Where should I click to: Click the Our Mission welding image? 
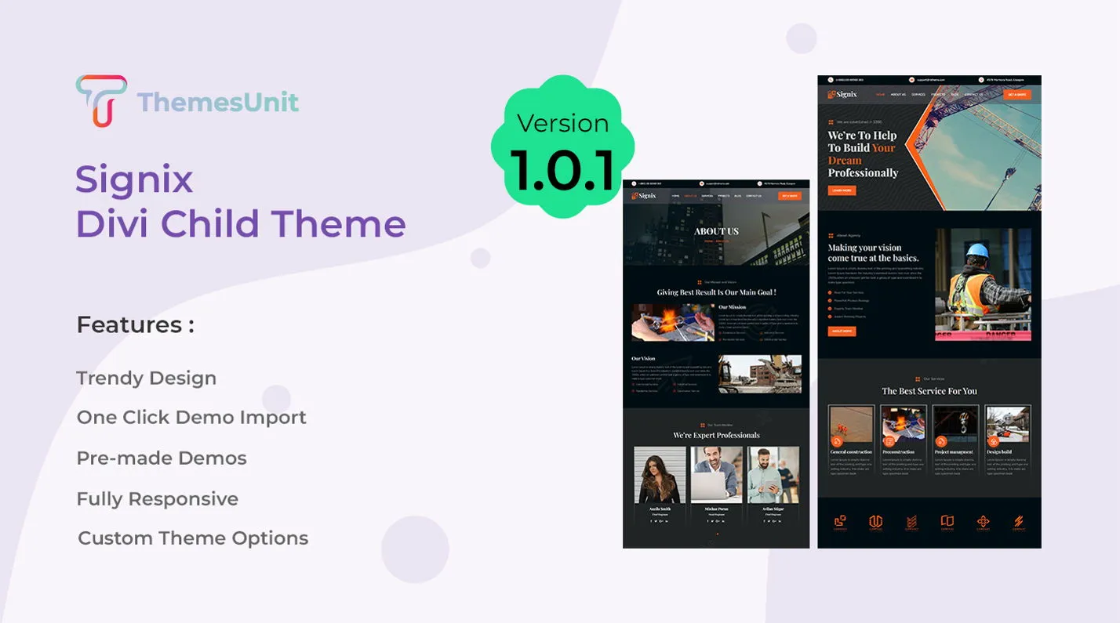673,323
